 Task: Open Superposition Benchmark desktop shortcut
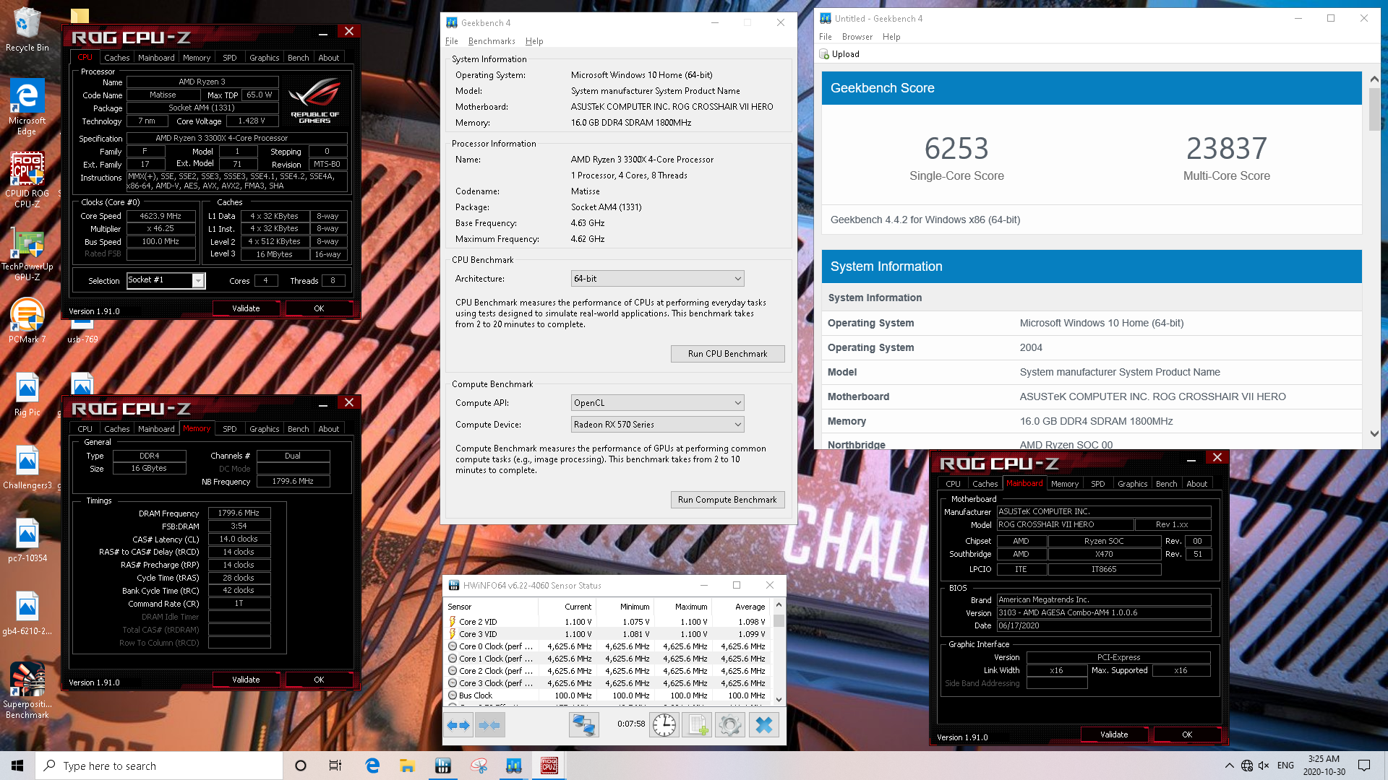27,691
